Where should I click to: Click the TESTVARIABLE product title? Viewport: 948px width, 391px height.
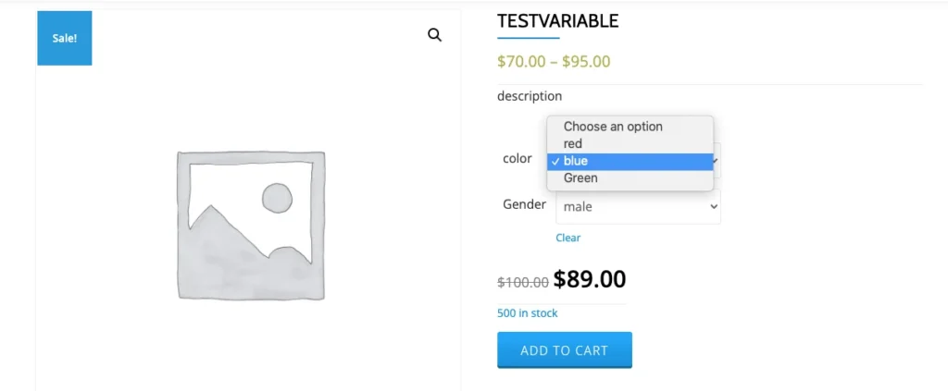557,21
